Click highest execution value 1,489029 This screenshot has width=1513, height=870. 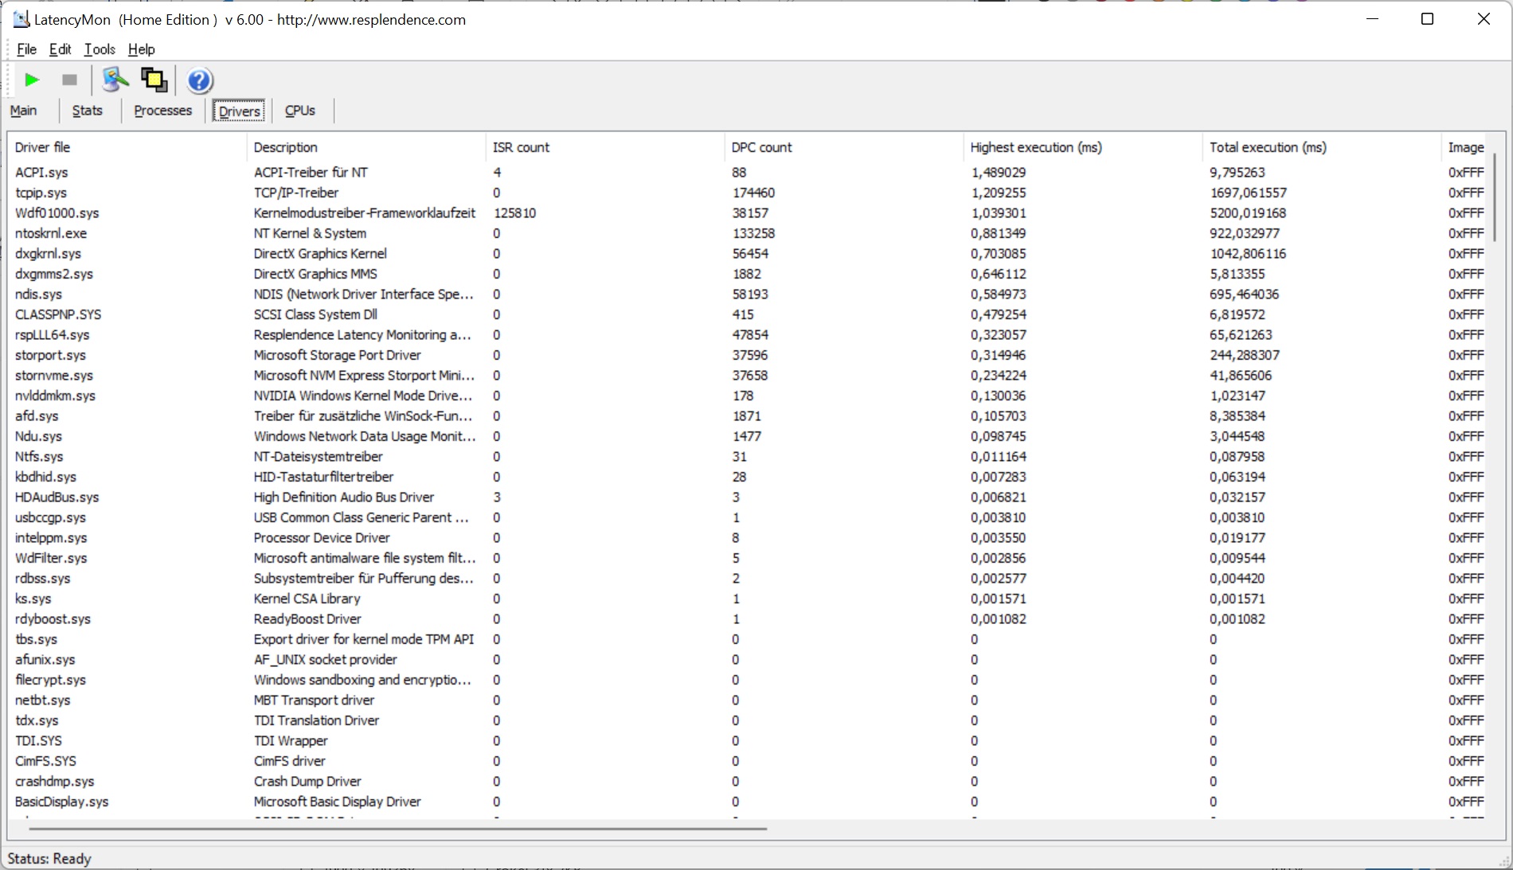[999, 172]
